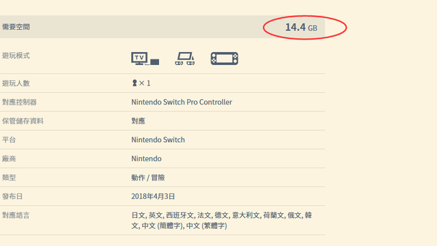437x246 pixels.
Task: Select Nintendo Switch Pro Controller text
Action: pos(182,102)
